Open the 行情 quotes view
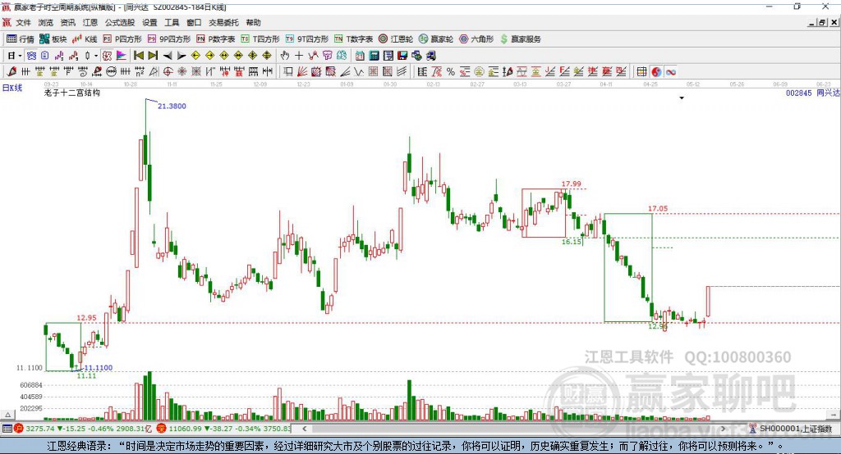841x454 pixels. [x=21, y=39]
